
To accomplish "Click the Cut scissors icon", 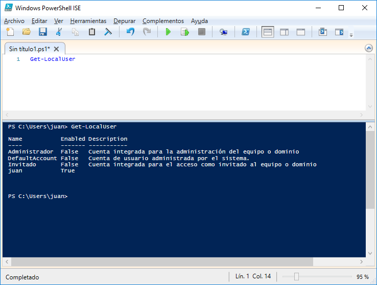I will pos(59,32).
